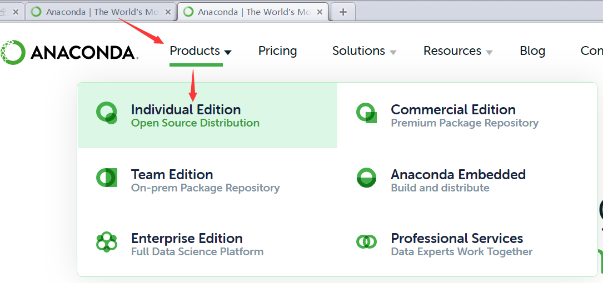
Task: Click 'Build and distribute' subtitle
Action: click(x=440, y=188)
